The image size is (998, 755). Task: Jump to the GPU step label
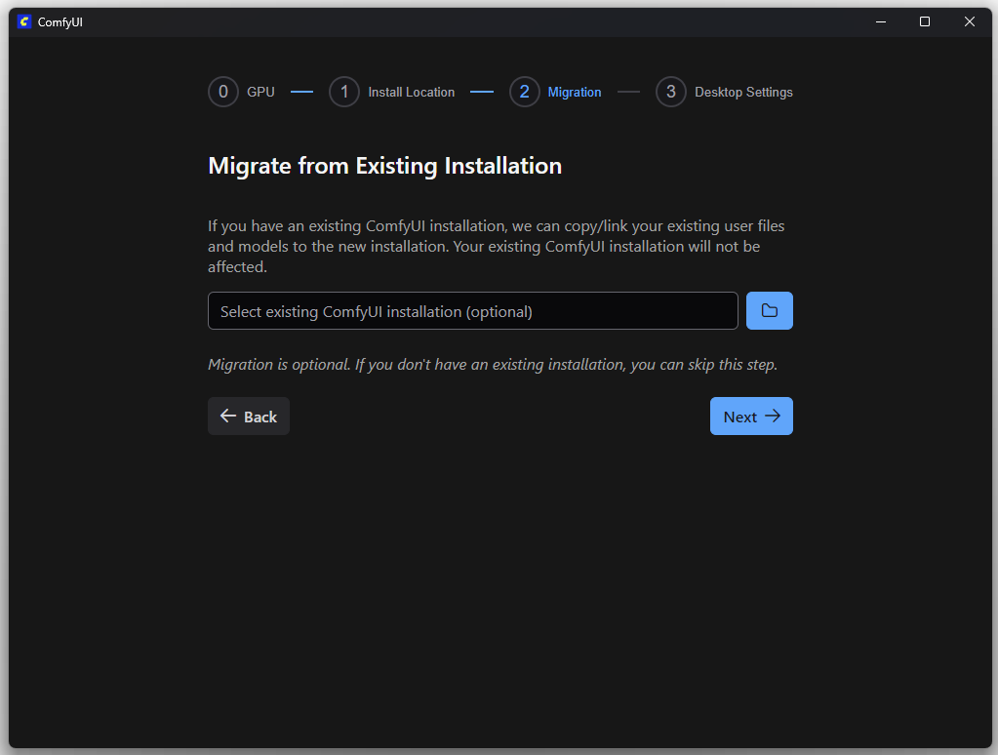pos(260,92)
